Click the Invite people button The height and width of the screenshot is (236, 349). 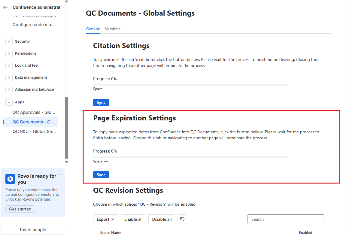coord(33,230)
